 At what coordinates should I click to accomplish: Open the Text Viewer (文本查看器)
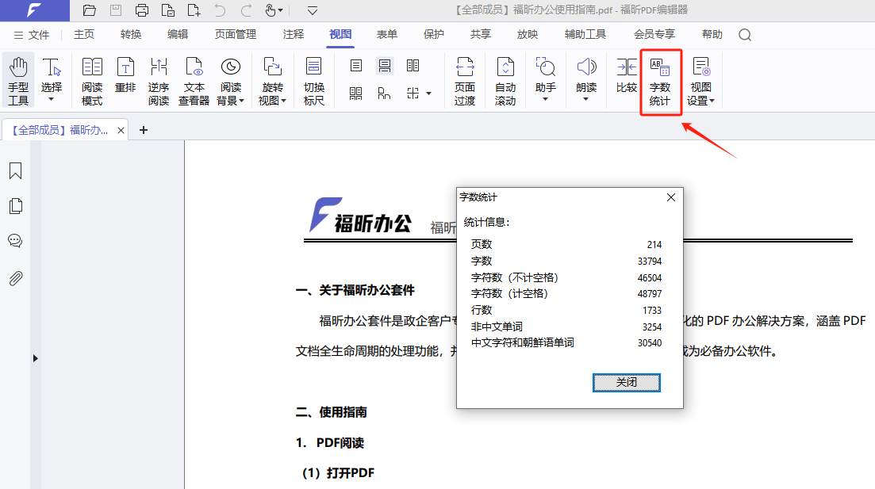(194, 82)
